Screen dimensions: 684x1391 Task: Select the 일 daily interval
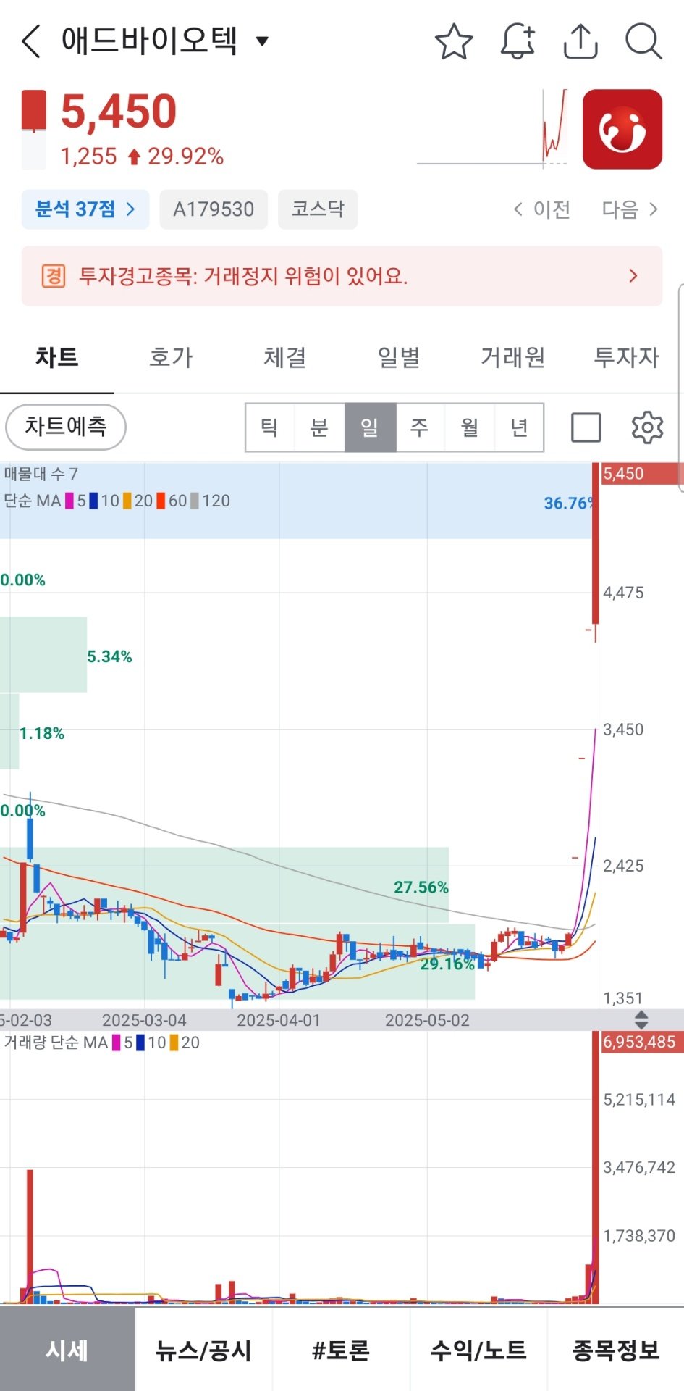pyautogui.click(x=370, y=427)
